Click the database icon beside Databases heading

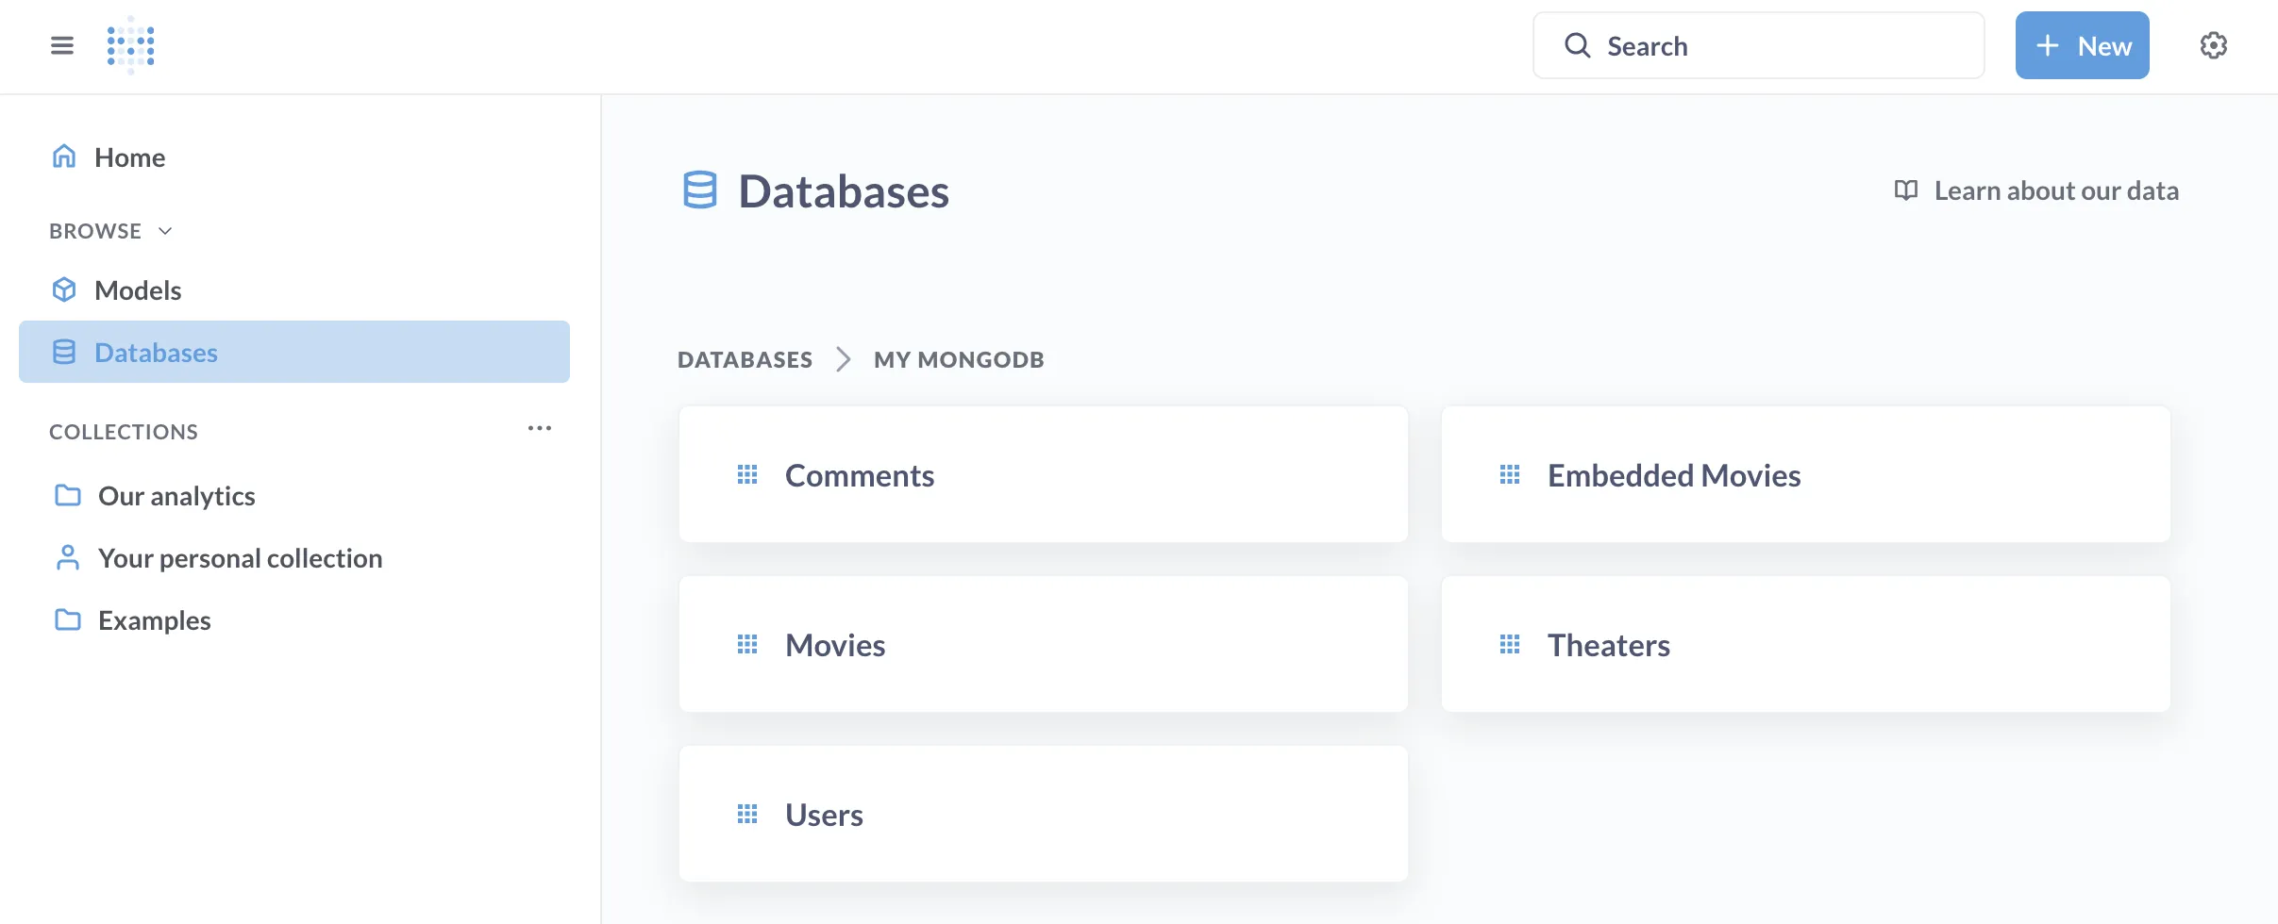click(699, 190)
